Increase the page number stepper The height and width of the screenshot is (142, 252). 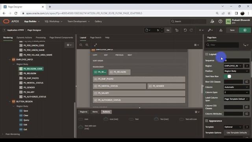162,29
